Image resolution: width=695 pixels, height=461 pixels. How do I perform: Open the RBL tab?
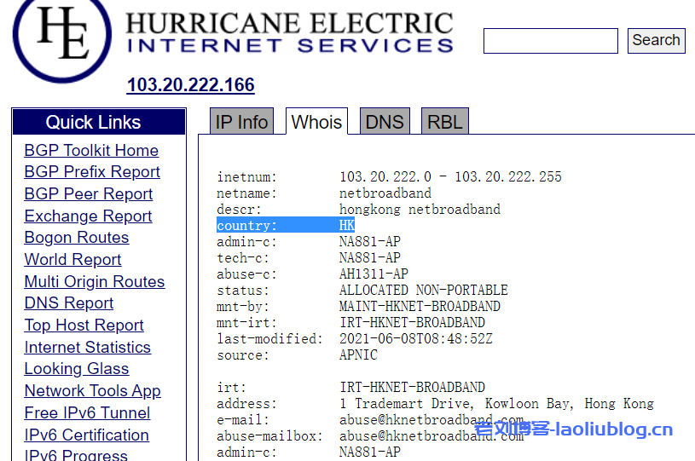tap(444, 122)
